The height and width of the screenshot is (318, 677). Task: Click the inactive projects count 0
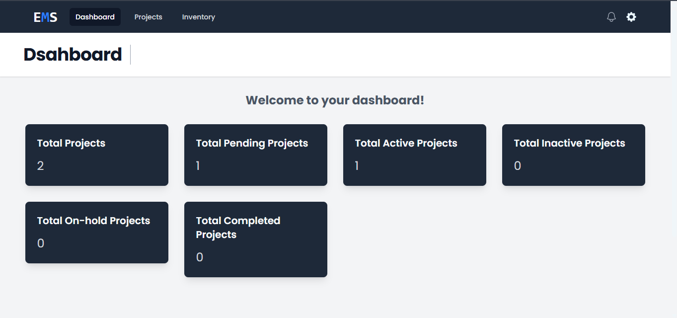click(x=518, y=166)
